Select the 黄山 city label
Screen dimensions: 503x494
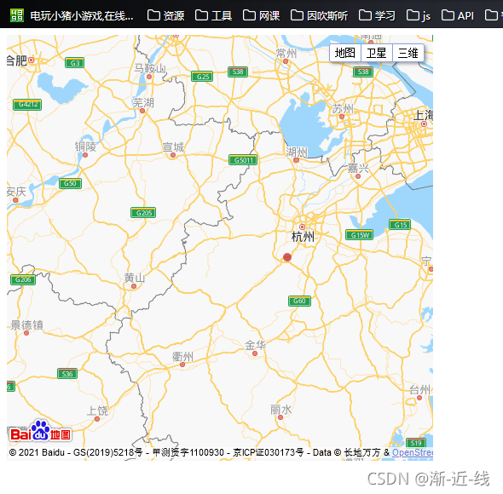135,278
